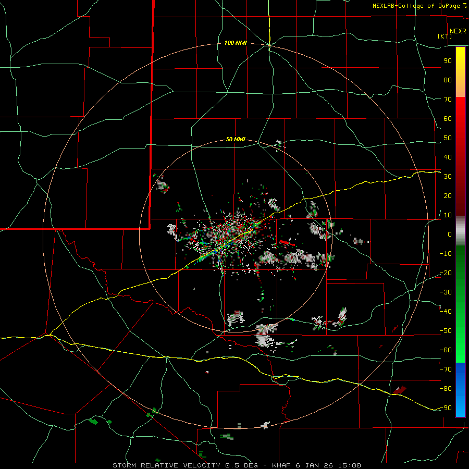Click the 0 value on the velocity scale

(x=450, y=234)
